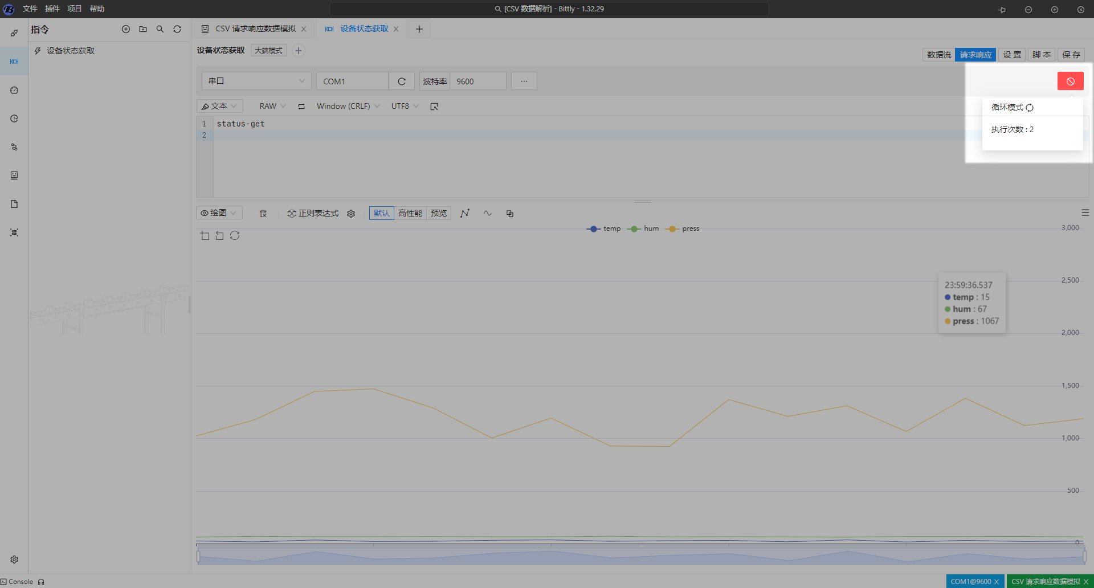
Task: Add a new command in the 指令 panel
Action: click(126, 29)
